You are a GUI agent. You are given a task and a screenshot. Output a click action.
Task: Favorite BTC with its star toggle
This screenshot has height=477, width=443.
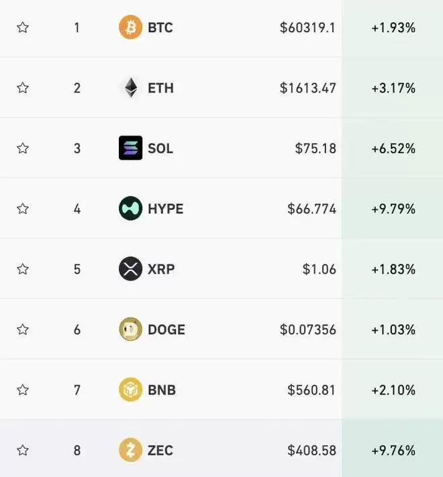click(x=23, y=28)
